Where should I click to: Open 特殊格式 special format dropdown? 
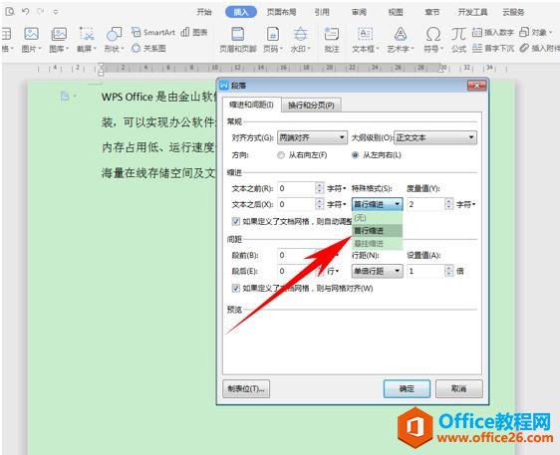pos(377,204)
